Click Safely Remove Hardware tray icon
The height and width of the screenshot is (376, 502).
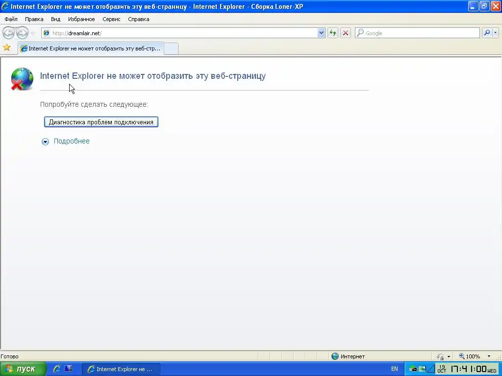pos(413,369)
